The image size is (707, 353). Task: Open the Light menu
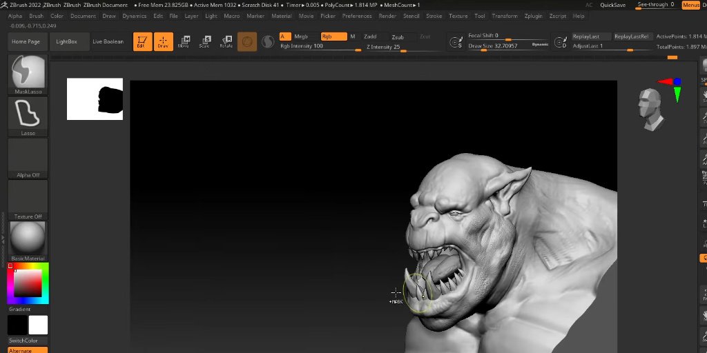(211, 16)
